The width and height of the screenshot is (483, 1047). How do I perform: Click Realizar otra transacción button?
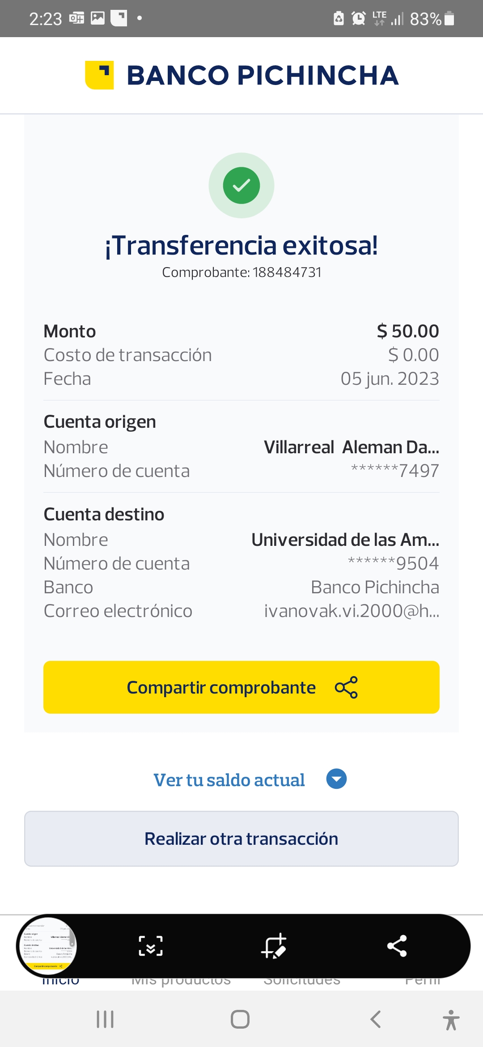tap(241, 838)
